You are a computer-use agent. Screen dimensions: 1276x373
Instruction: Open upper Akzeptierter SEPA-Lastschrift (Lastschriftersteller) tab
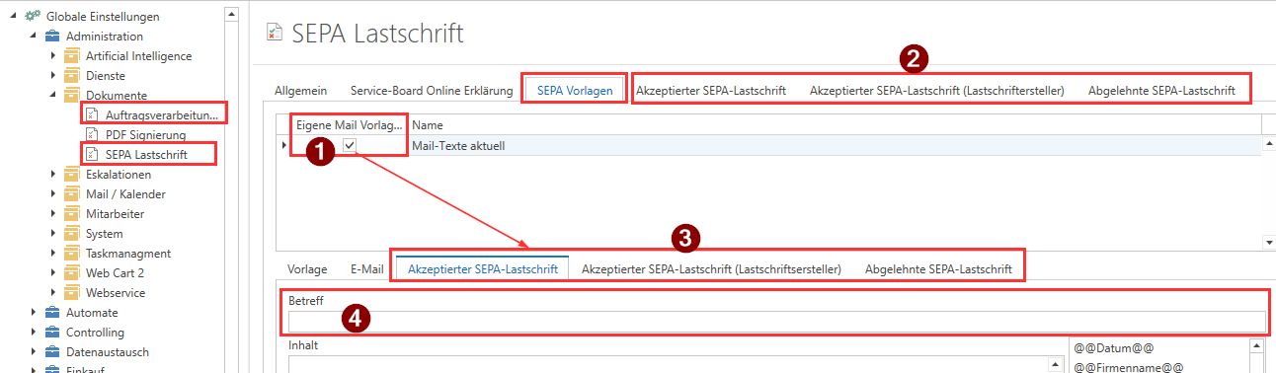click(936, 90)
